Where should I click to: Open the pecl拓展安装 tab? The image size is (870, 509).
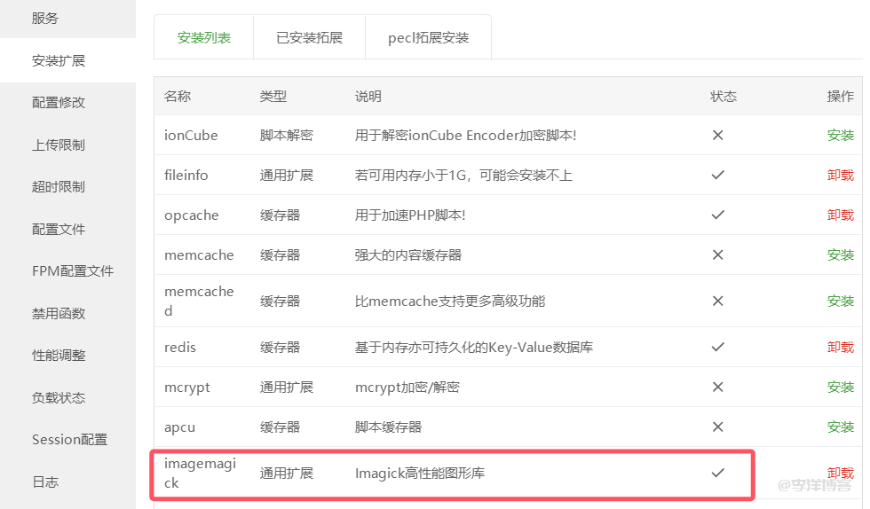tap(428, 37)
